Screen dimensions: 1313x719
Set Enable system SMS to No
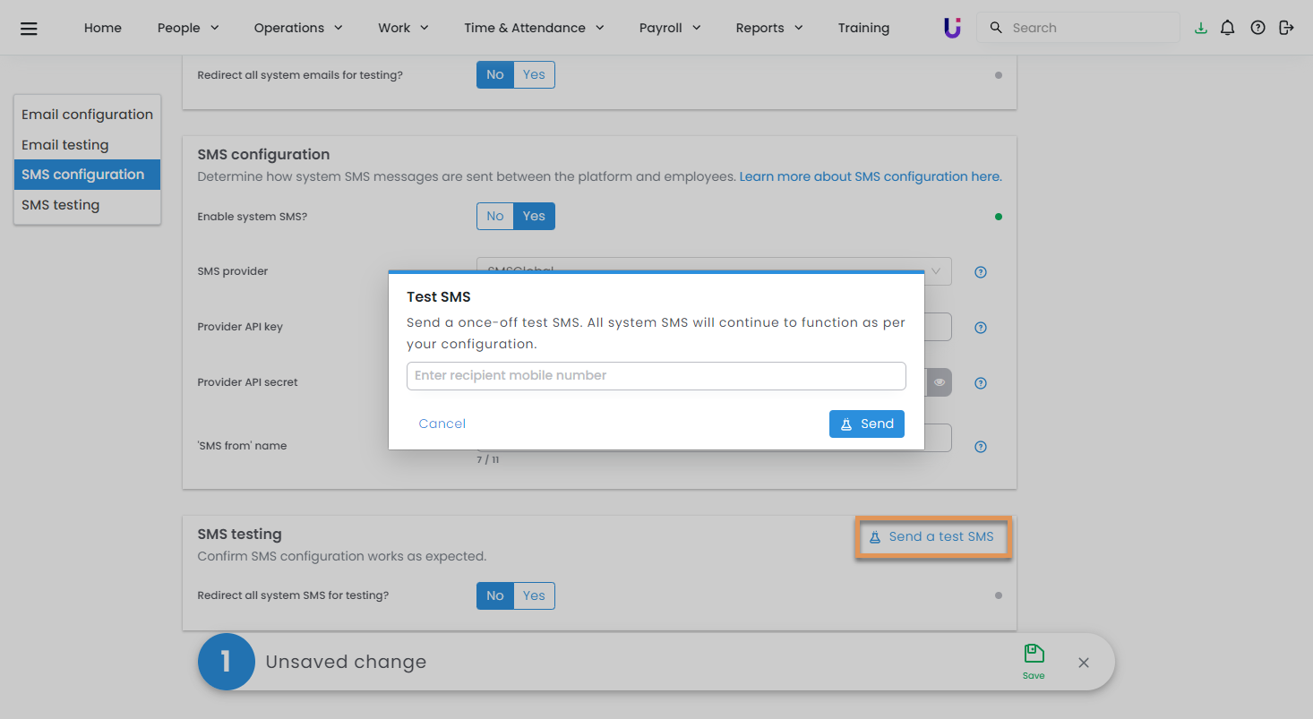coord(495,216)
